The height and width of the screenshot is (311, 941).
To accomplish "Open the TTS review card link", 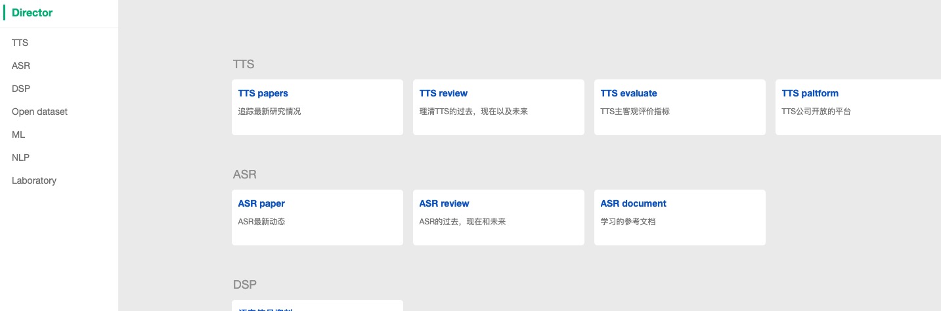I will click(444, 93).
